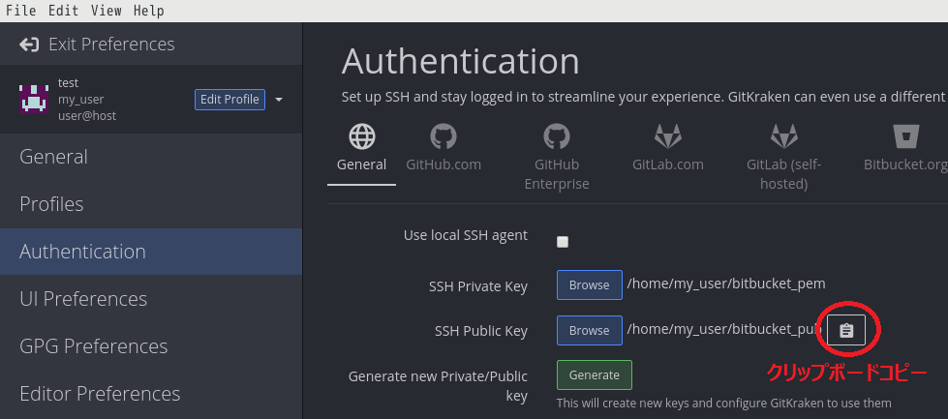
Task: Go to the UI Preferences section
Action: 83,299
